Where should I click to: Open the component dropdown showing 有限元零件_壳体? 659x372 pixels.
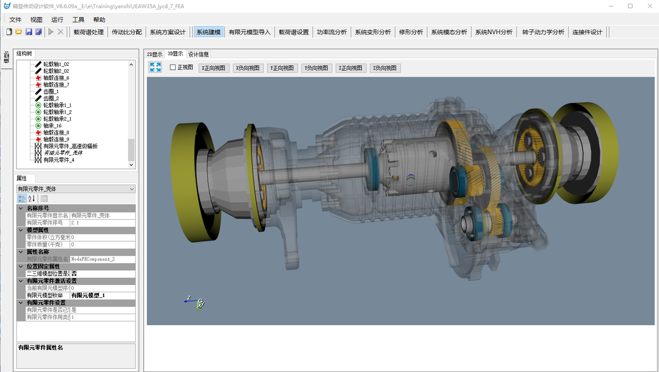pos(76,189)
